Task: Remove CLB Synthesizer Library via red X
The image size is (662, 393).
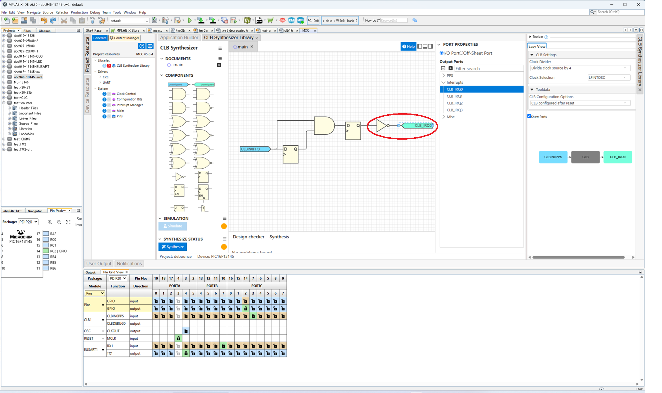Action: point(109,66)
